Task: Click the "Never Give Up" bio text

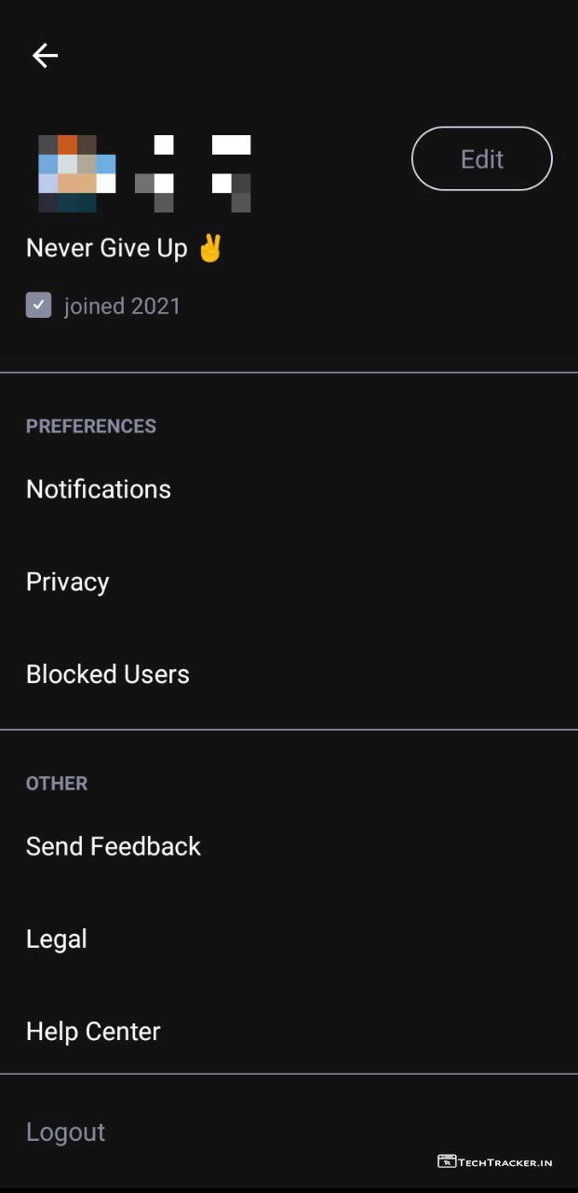Action: tap(107, 249)
